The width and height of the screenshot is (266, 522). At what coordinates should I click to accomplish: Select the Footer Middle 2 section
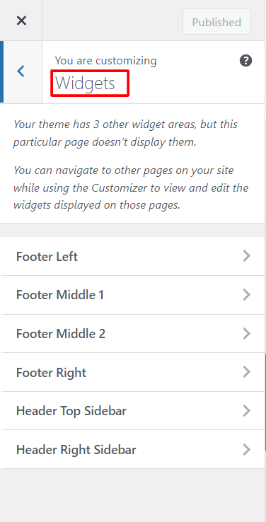(x=132, y=334)
